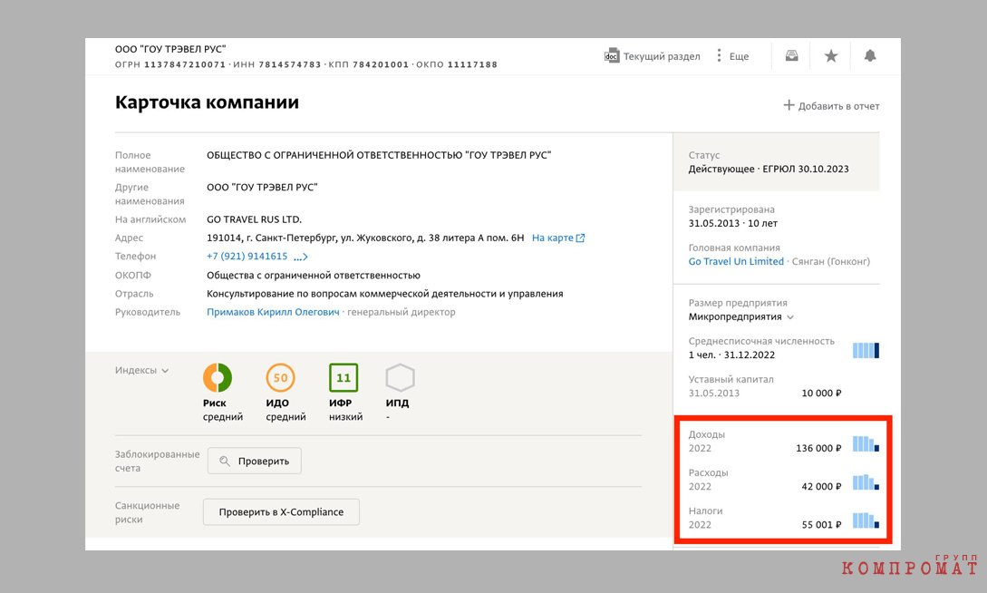Click the 'Риск' orange-green circle index icon
987x593 pixels.
click(218, 378)
